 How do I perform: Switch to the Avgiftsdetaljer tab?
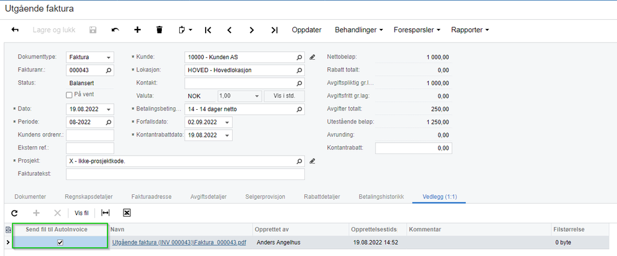pos(209,197)
